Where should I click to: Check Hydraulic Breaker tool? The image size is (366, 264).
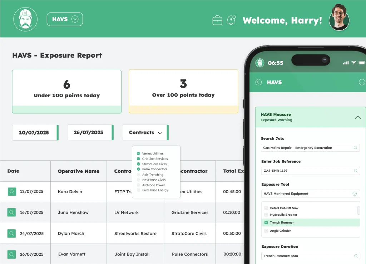(266, 215)
